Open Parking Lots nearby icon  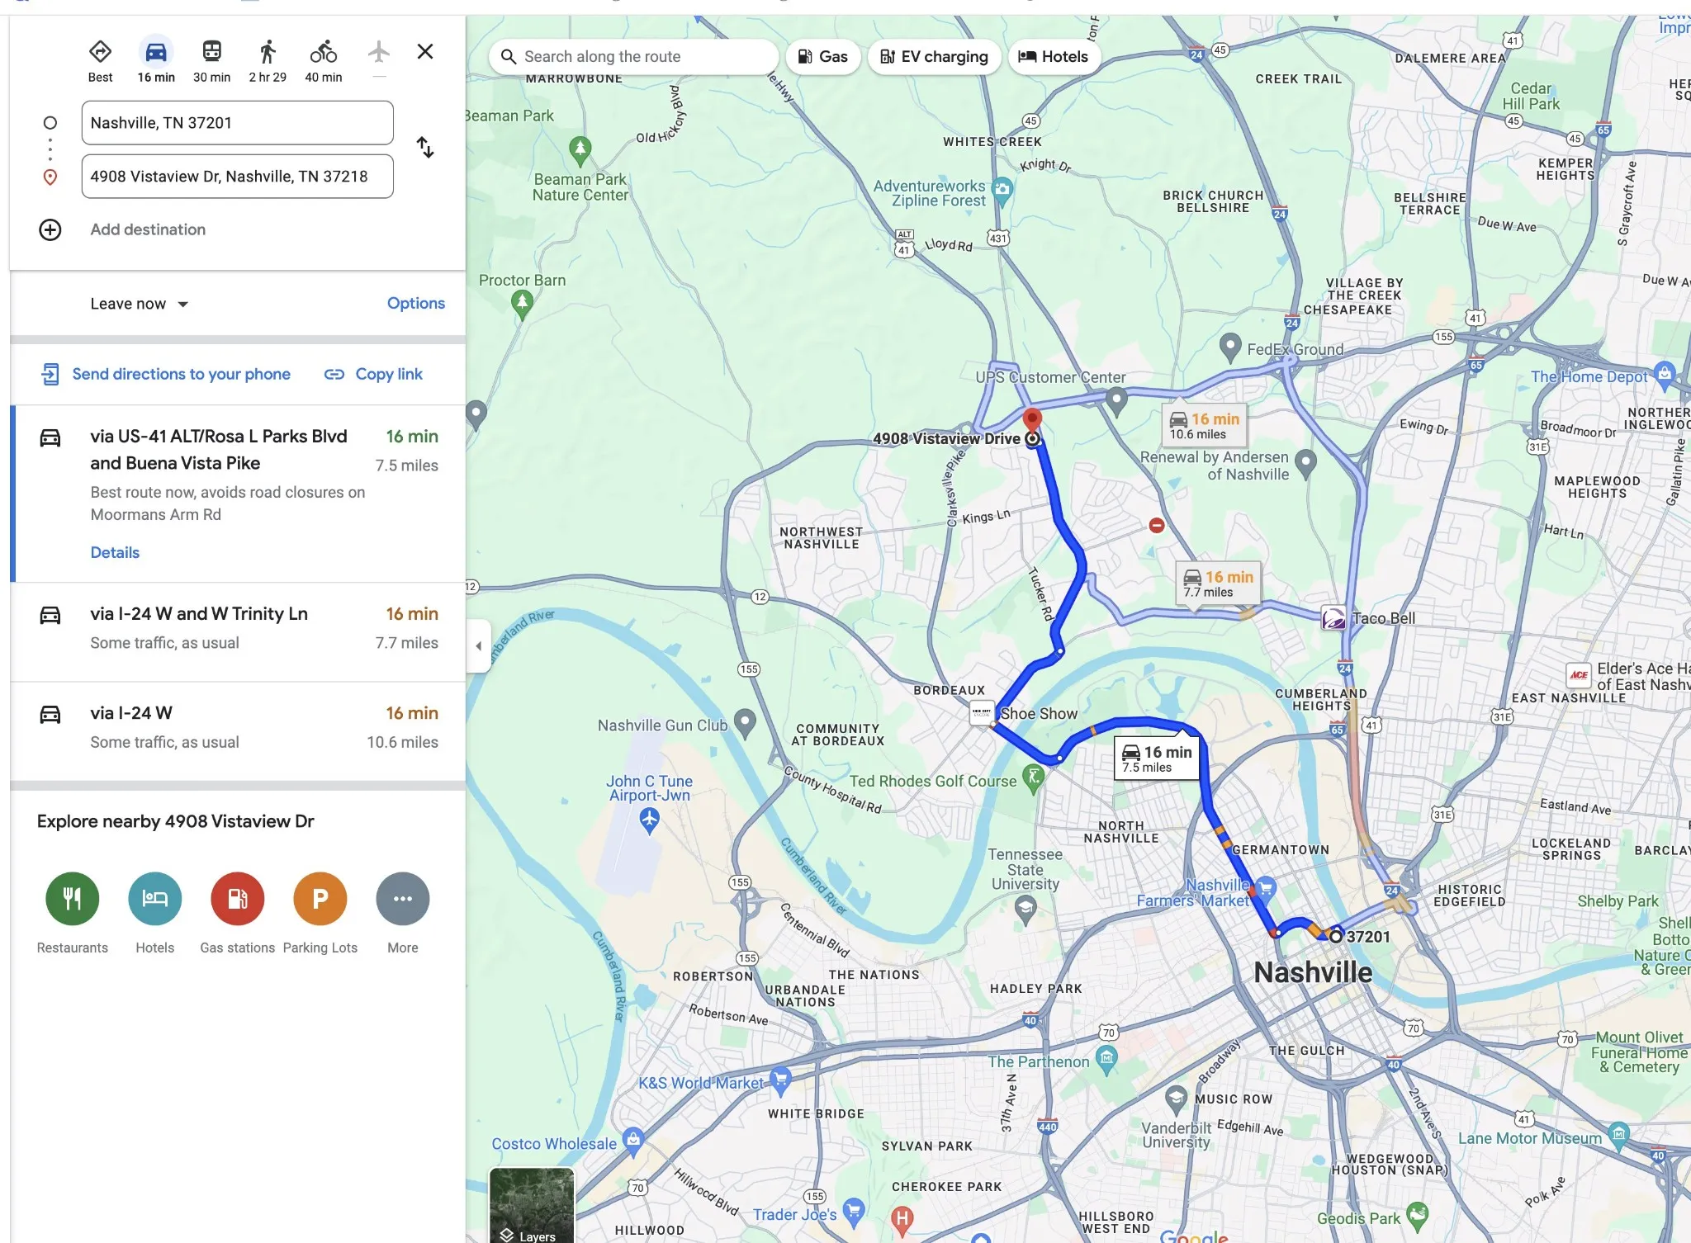pos(320,899)
